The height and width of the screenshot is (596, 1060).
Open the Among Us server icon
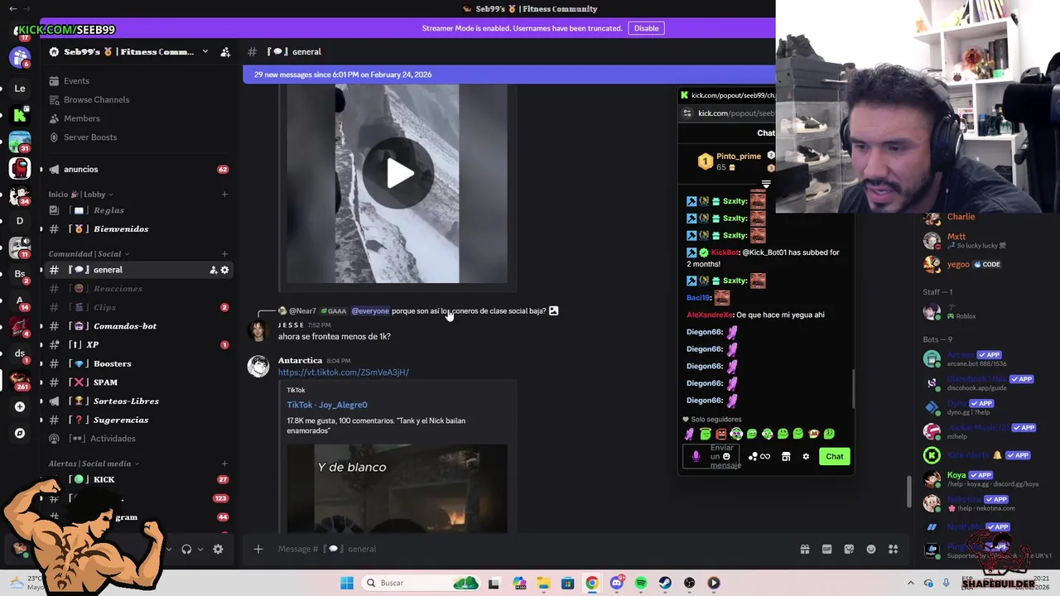(20, 168)
